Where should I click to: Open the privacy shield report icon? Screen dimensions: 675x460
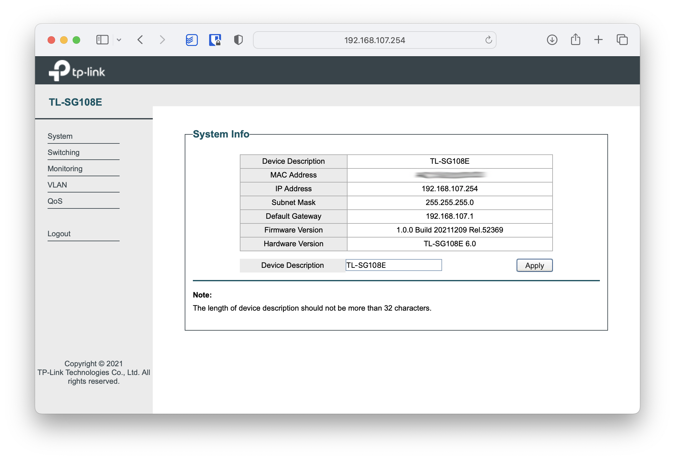click(x=238, y=40)
